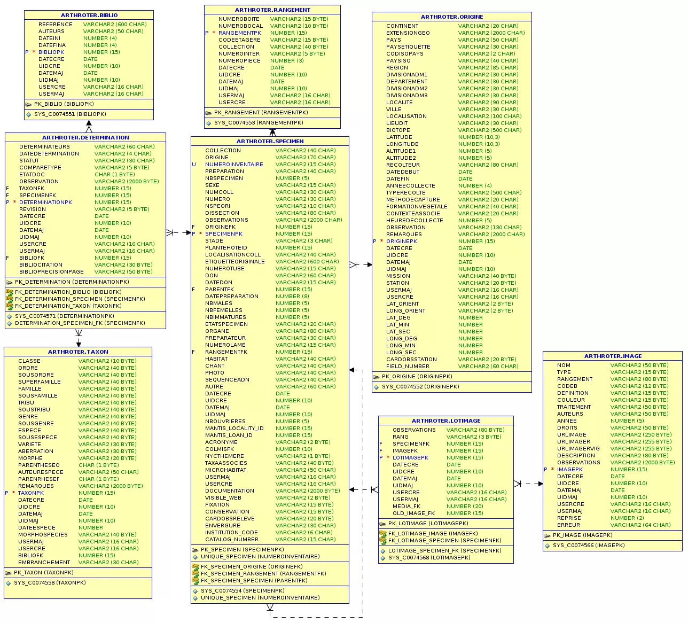Click the diamond icon beside SYS_C0074566

pos(548,546)
